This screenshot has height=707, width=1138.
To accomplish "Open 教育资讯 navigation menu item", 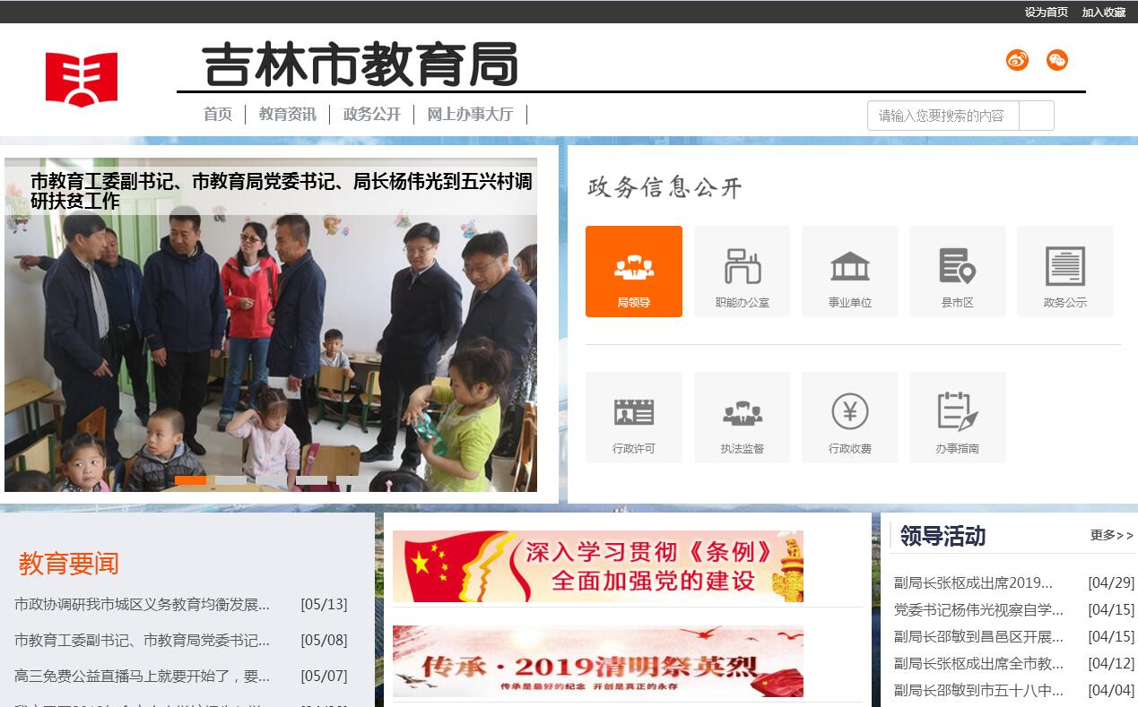I will pos(287,115).
